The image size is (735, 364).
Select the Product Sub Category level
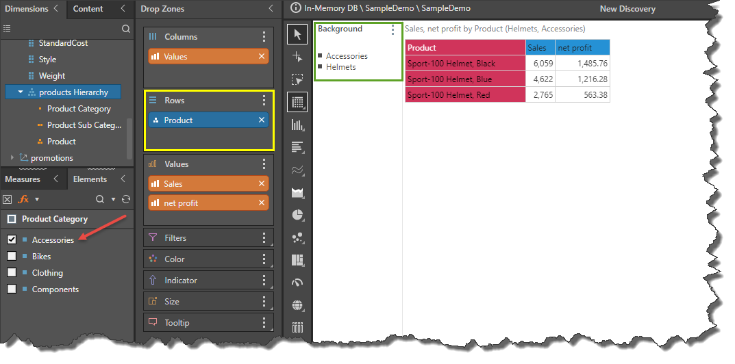point(84,125)
